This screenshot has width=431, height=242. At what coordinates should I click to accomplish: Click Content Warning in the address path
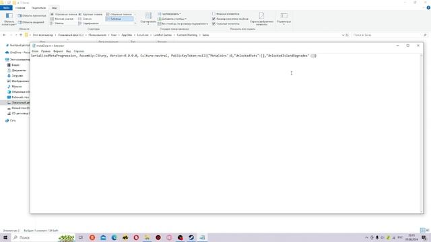coord(187,35)
